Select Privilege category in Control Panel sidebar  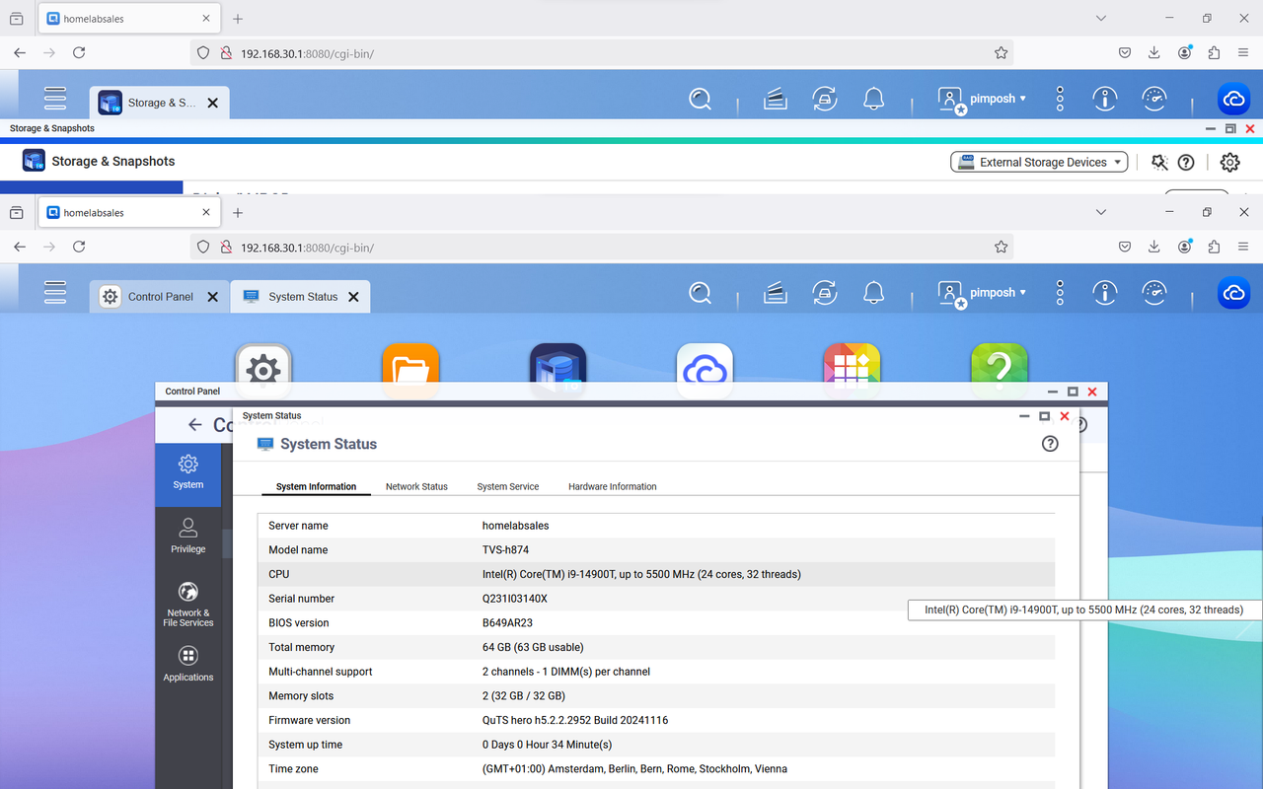[187, 536]
